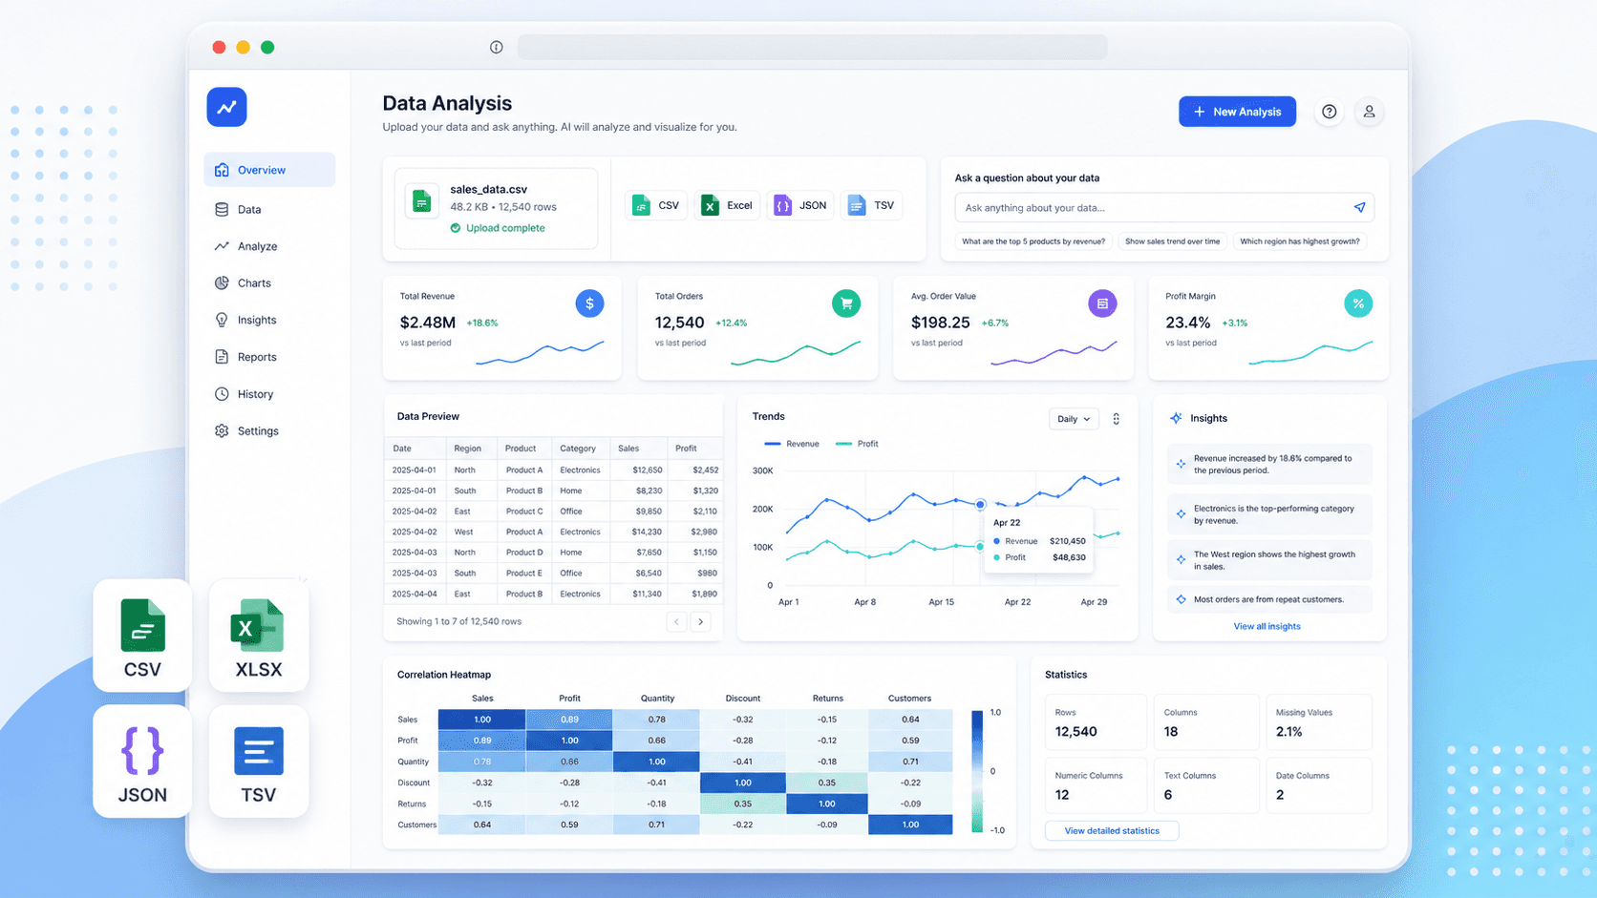Open the Charts sidebar item

269,283
